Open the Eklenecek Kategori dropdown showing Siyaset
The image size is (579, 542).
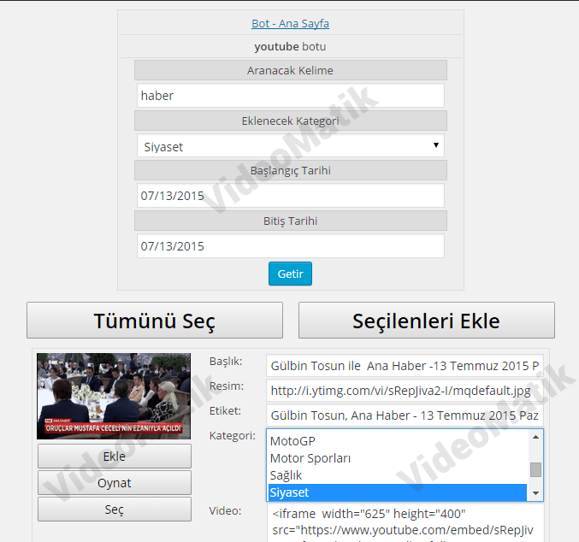tap(290, 146)
